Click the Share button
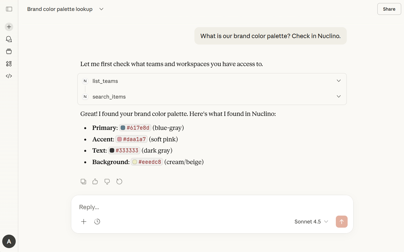 (389, 9)
